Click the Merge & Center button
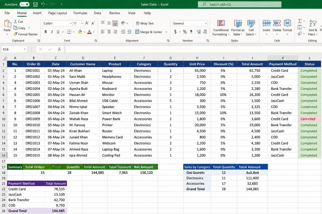Screen dimensions: 322x214 151,32
